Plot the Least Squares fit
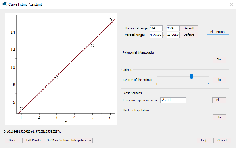The height and width of the screenshot is (148, 236). 219,100
